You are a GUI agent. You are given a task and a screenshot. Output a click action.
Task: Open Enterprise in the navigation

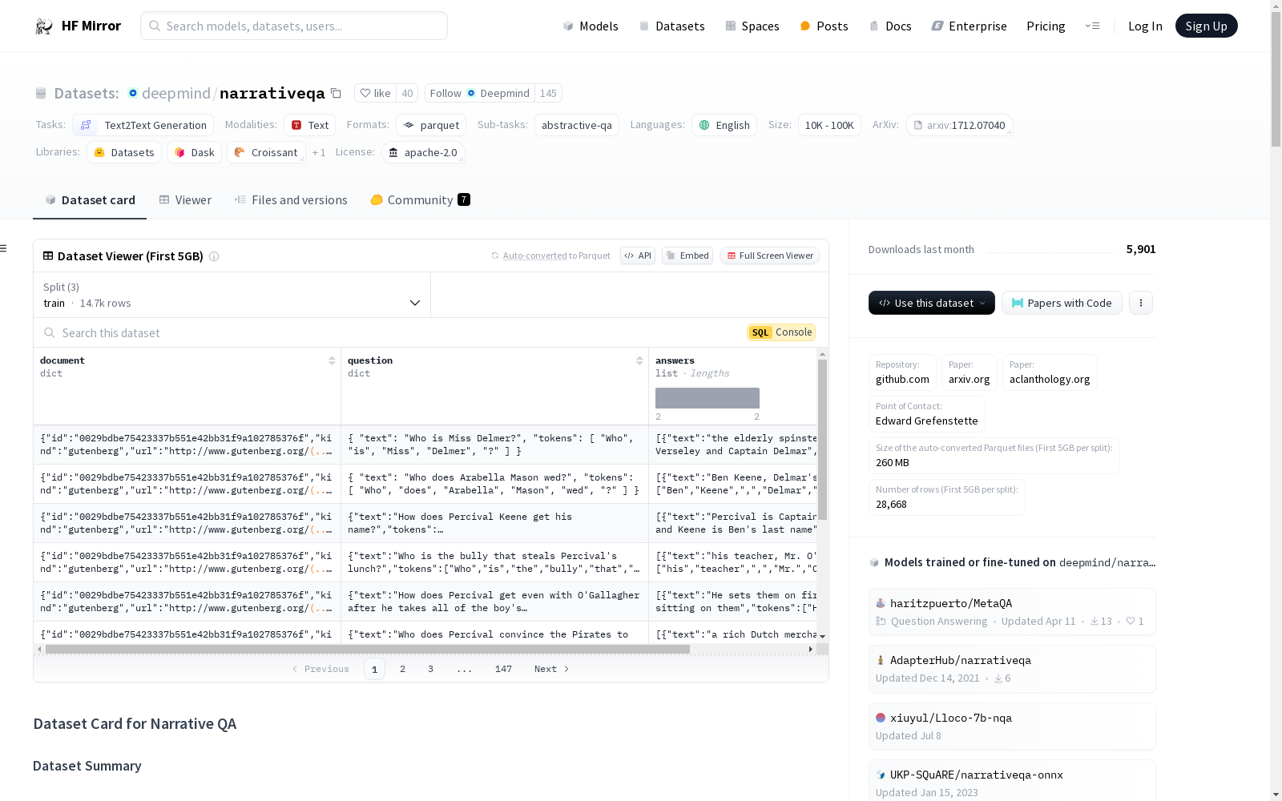[x=969, y=26]
